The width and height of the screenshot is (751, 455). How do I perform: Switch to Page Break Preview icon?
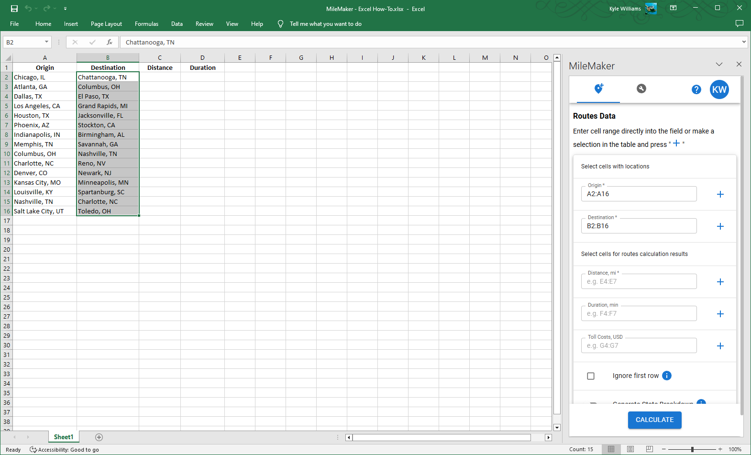pos(649,449)
